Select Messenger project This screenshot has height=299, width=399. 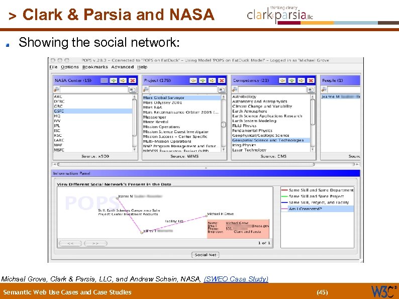tap(182, 117)
